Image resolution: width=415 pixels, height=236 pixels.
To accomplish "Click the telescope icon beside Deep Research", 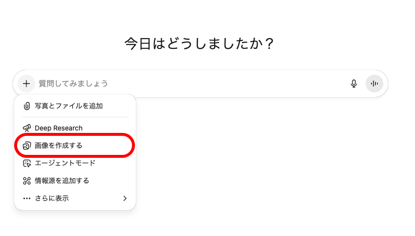I will [27, 128].
